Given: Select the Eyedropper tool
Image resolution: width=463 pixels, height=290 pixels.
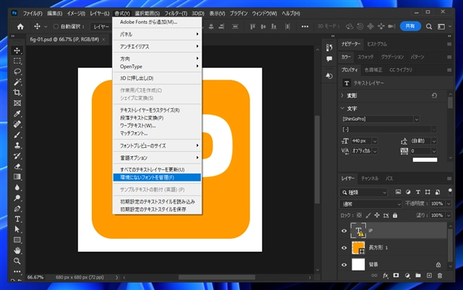Looking at the screenshot, I should pos(17,114).
